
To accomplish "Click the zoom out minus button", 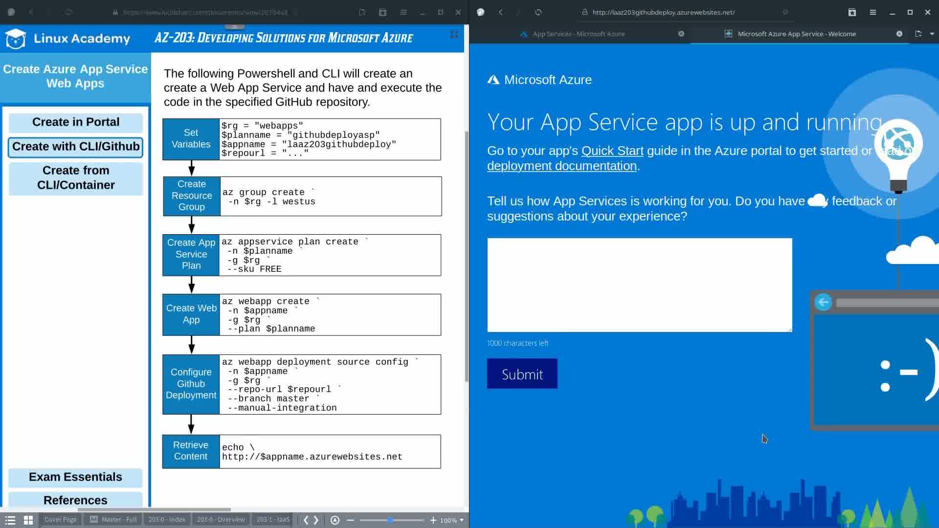I will pyautogui.click(x=350, y=520).
